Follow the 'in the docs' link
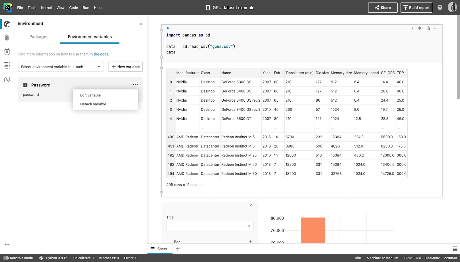The height and width of the screenshot is (262, 460). pos(99,54)
